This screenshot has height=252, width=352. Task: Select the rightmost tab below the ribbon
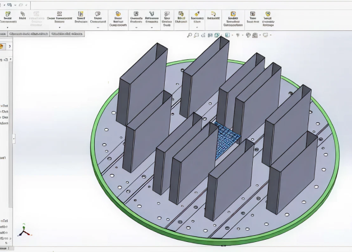pos(66,34)
